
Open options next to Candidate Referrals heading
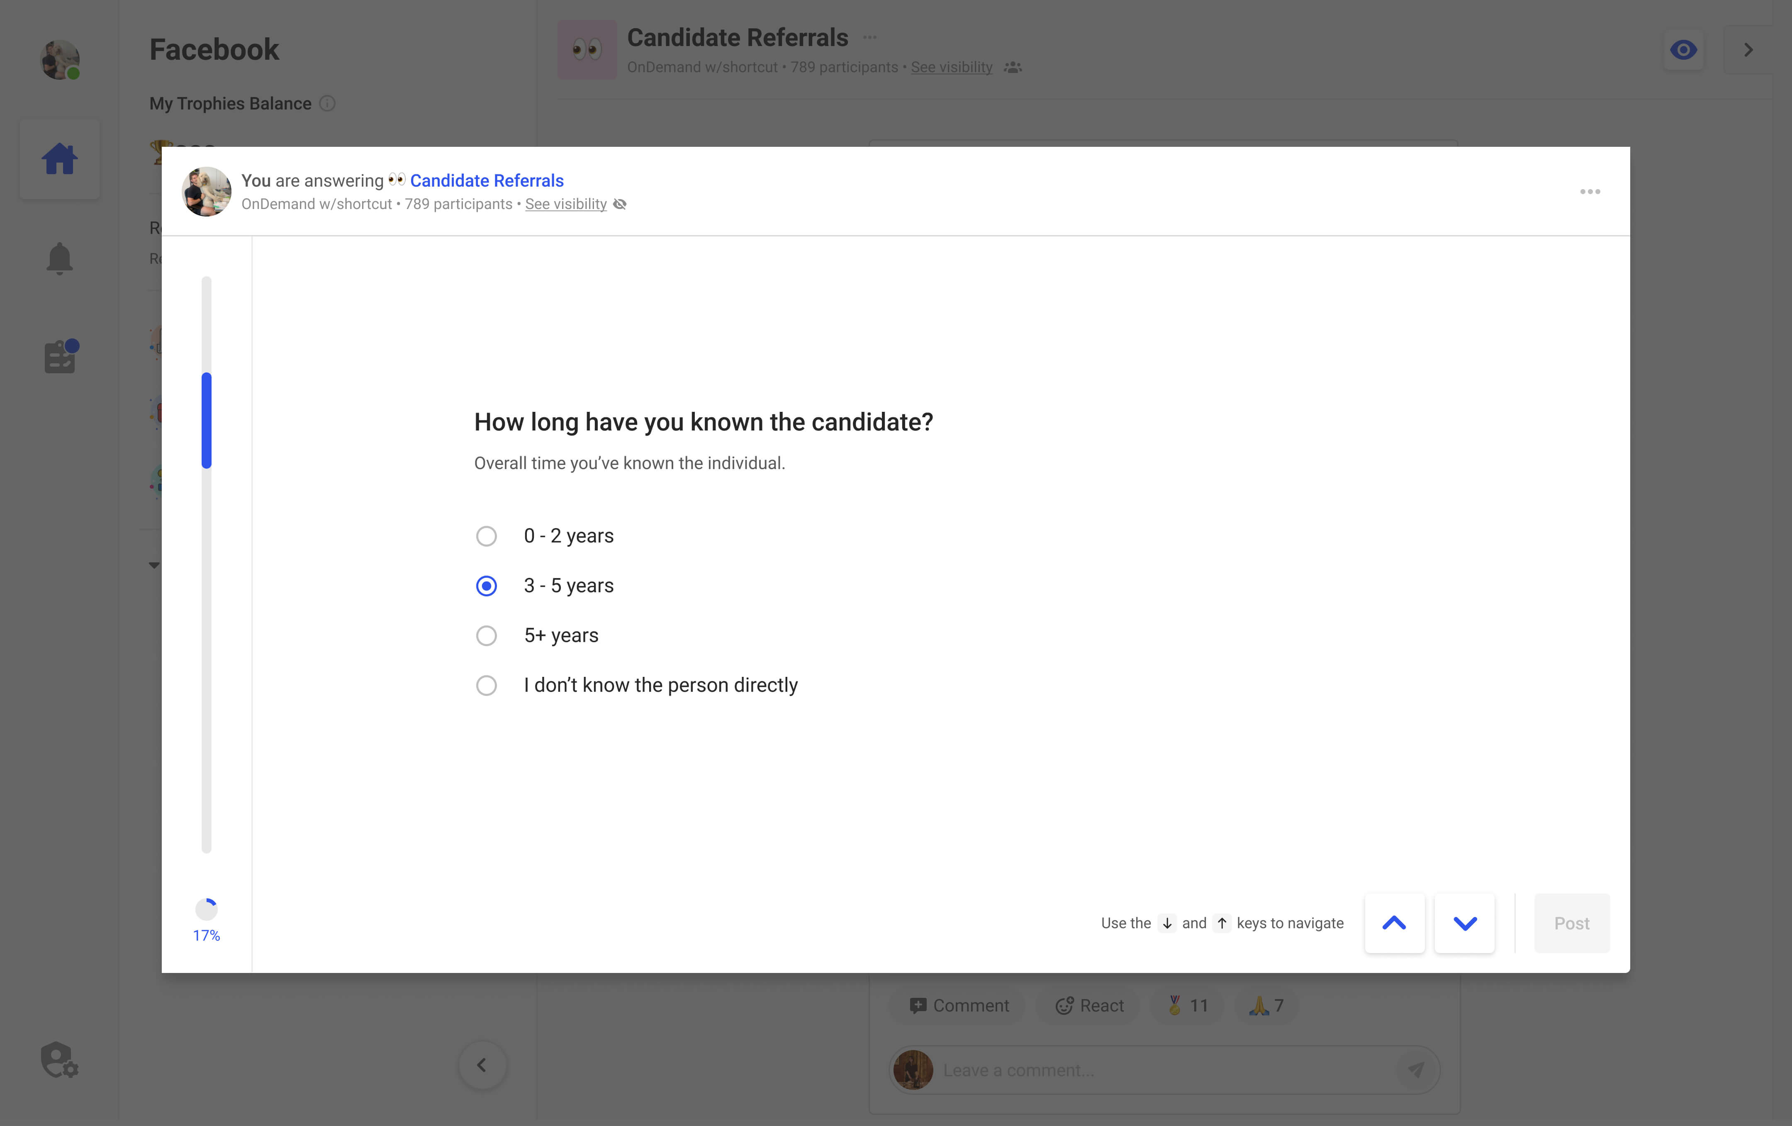[x=869, y=36]
